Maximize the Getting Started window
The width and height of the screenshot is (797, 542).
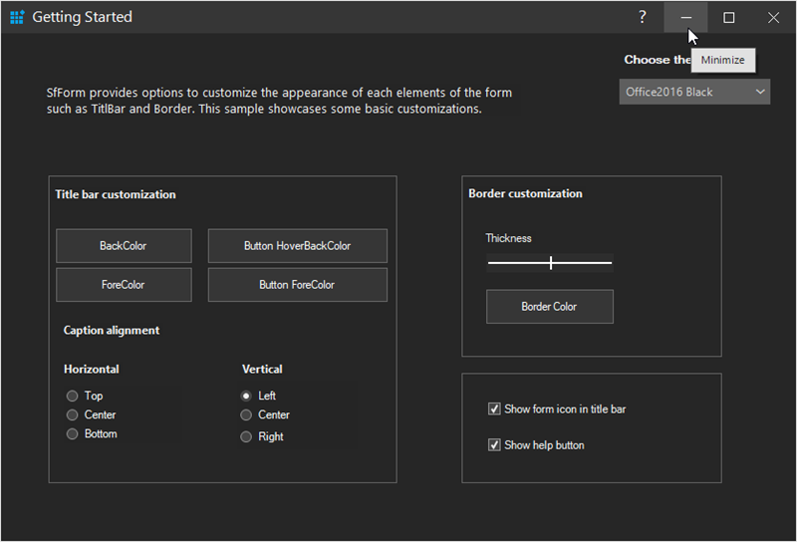729,17
